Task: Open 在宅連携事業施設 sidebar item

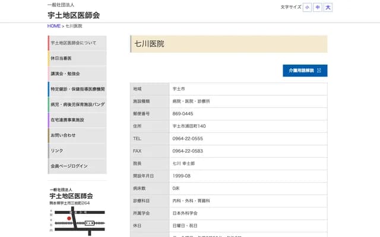Action: coord(77,120)
